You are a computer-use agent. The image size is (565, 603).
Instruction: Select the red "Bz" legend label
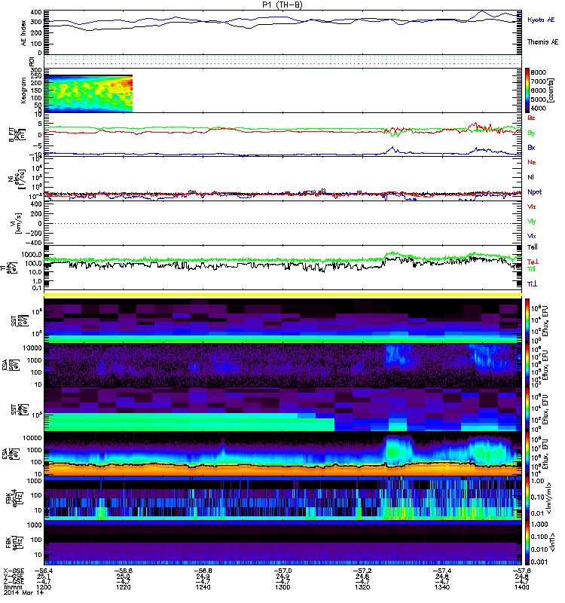[531, 118]
